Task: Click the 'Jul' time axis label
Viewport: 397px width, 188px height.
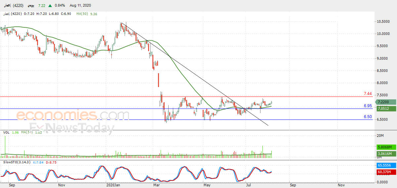Action: click(x=248, y=186)
